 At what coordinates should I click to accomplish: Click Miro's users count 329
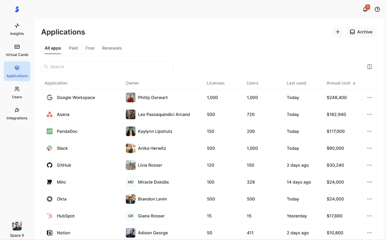[251, 182]
